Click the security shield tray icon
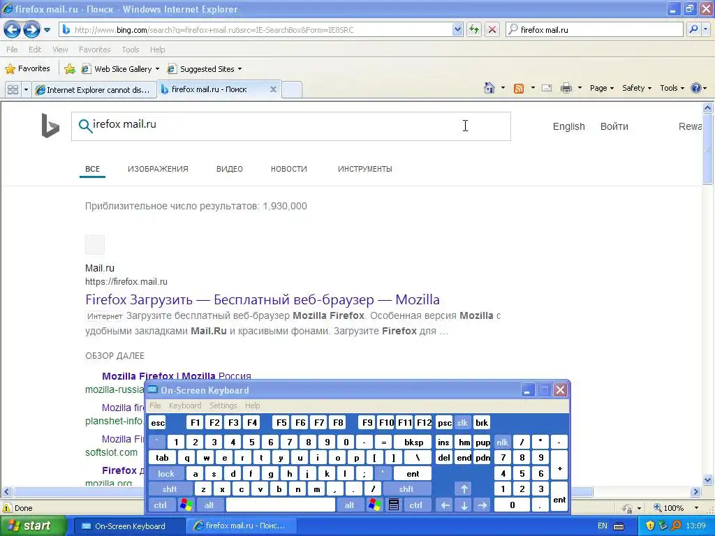The width and height of the screenshot is (715, 536). click(650, 526)
